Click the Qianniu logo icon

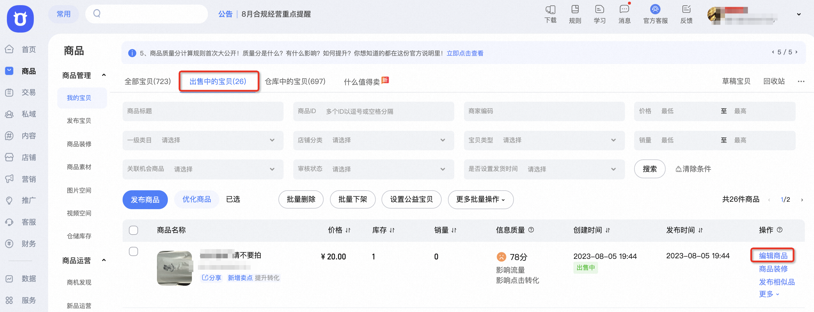point(20,19)
